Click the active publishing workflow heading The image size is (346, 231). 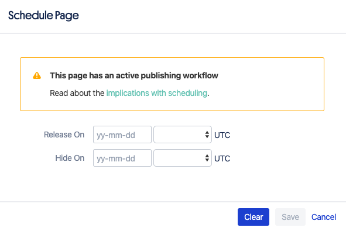[134, 75]
